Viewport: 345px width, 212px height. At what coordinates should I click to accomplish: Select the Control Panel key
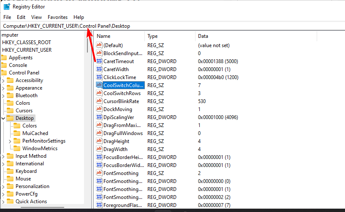tap(24, 73)
